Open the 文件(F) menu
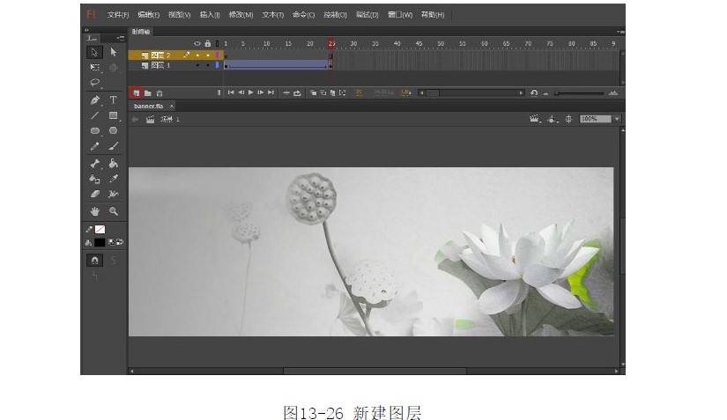 point(117,15)
